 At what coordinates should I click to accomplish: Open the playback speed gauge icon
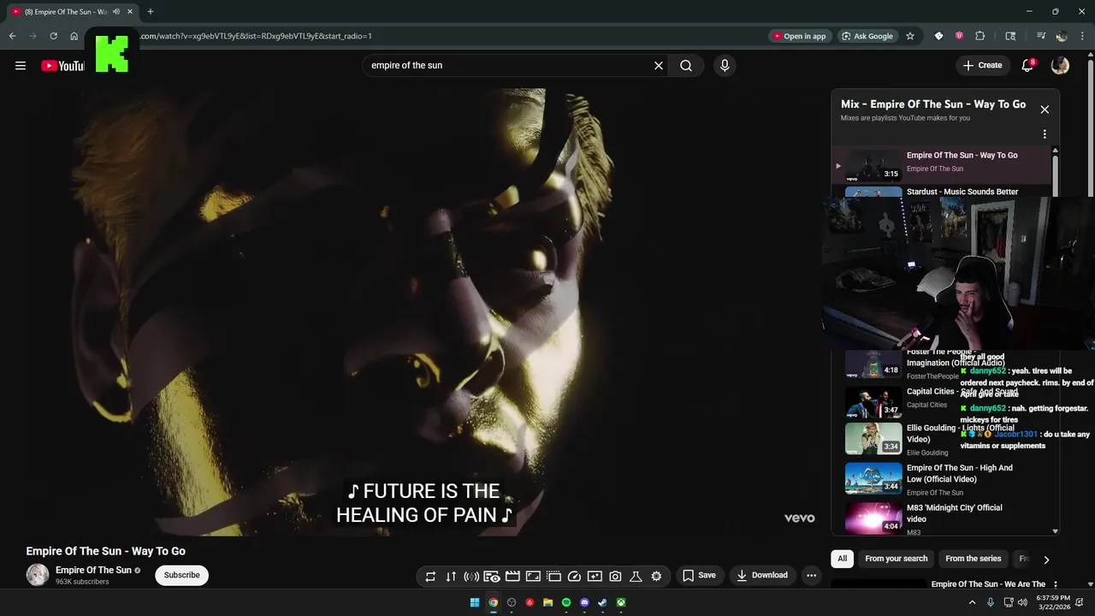click(574, 577)
